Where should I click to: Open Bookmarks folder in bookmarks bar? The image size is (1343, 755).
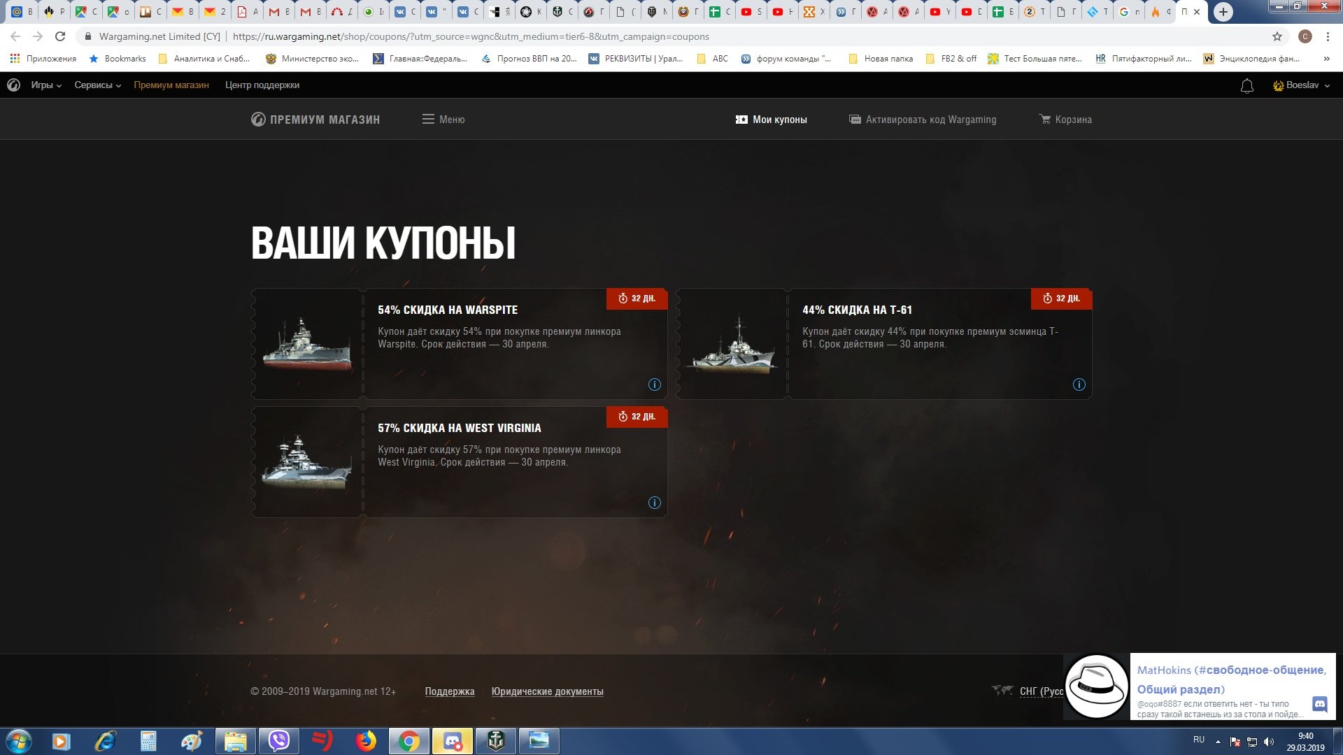pos(118,59)
